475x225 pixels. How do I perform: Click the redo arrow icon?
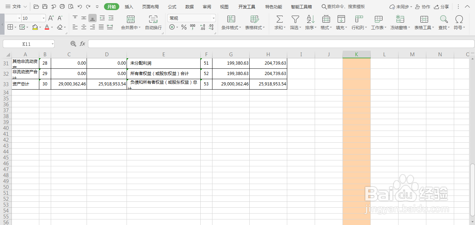88,7
